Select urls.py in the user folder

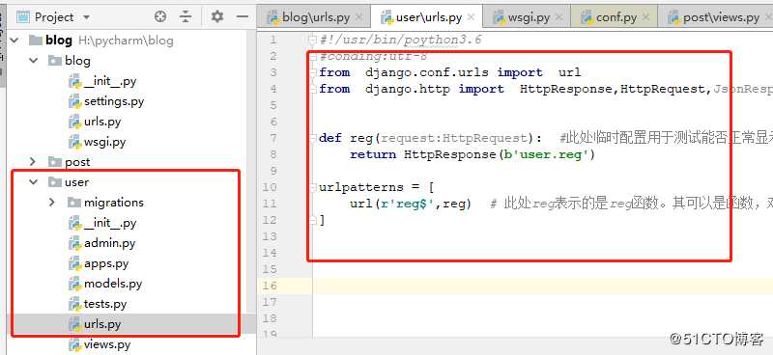tap(102, 324)
